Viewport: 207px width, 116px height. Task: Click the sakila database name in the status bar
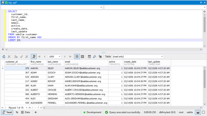(x=189, y=112)
